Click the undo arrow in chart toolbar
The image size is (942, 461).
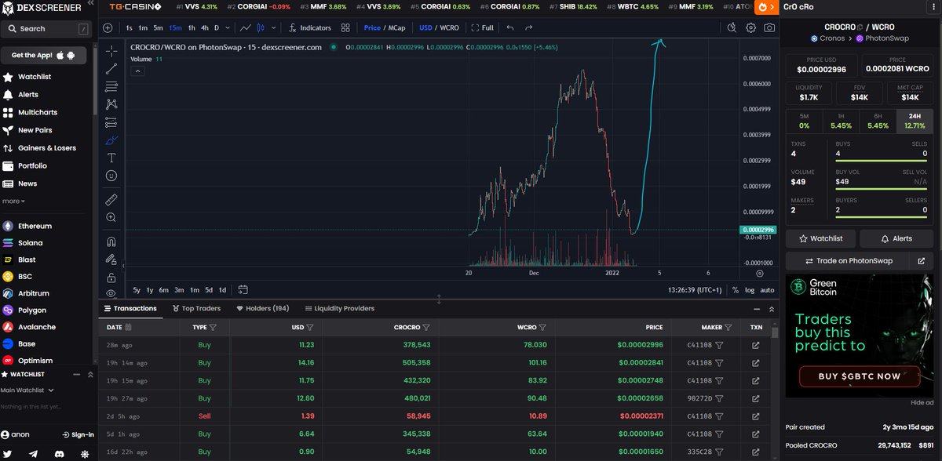coord(510,27)
